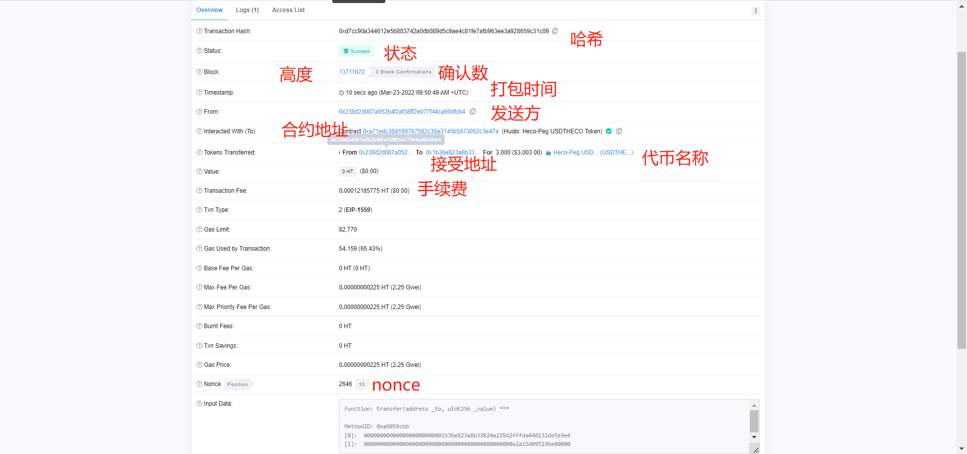The image size is (967, 454).
Task: Copy the transaction hash
Action: (x=555, y=31)
